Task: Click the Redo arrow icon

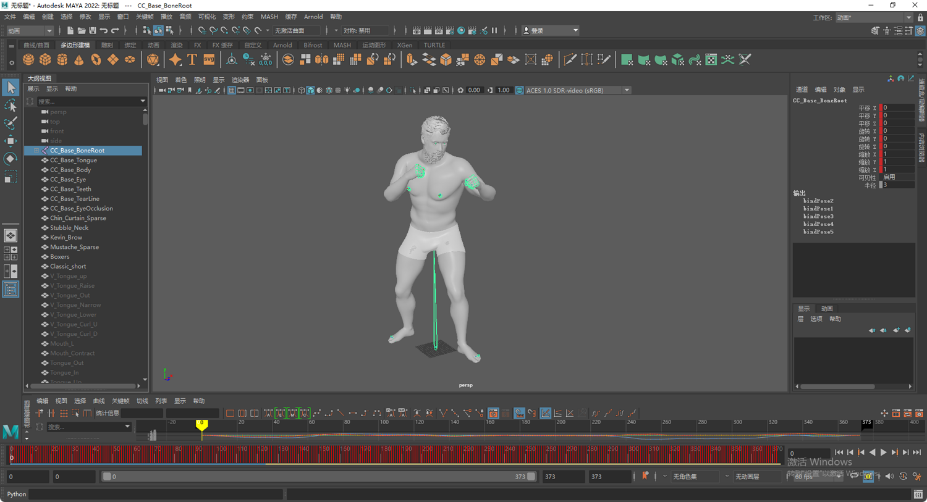Action: pos(115,30)
